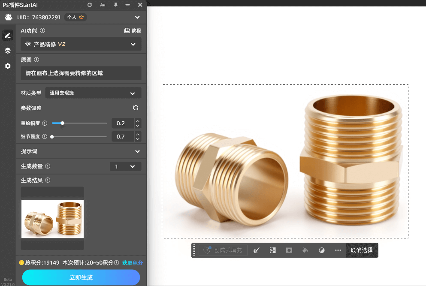Click the 获取积分 link

(x=133, y=262)
